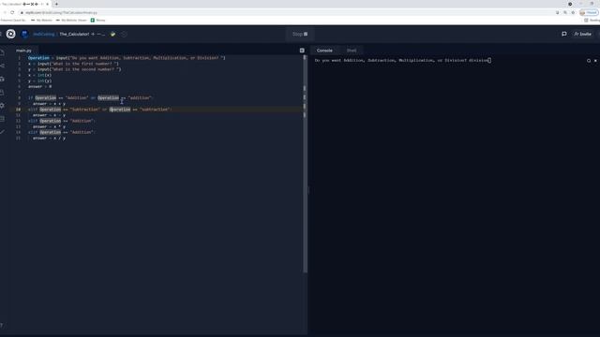Click code line 'answer = x + y'
The height and width of the screenshot is (337, 600).
pos(49,104)
